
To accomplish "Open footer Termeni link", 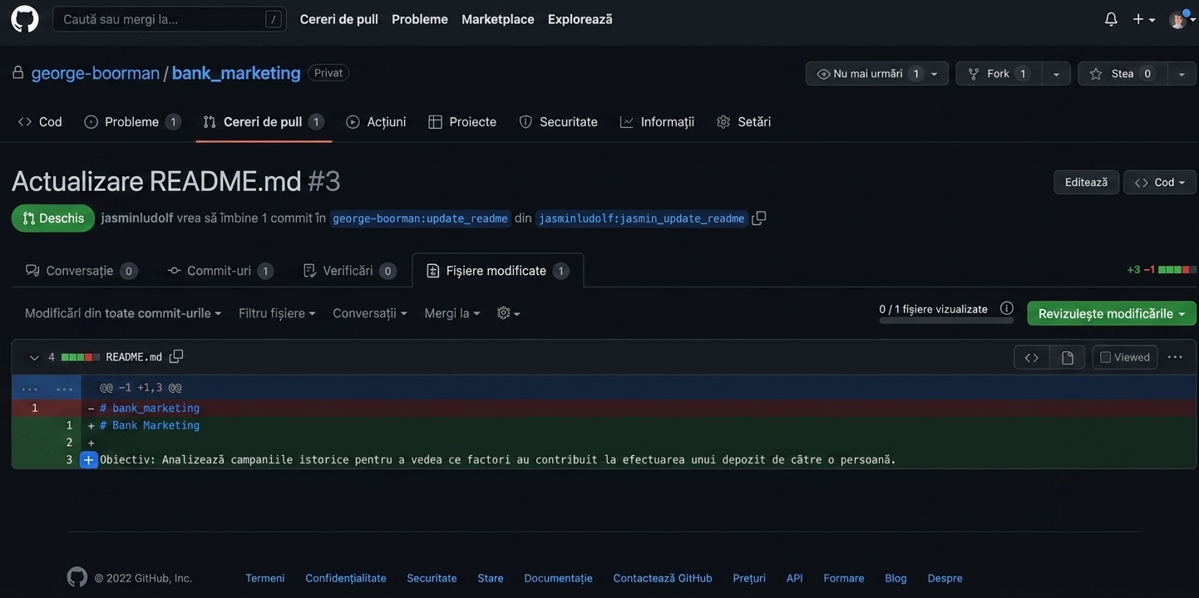I will [x=265, y=578].
